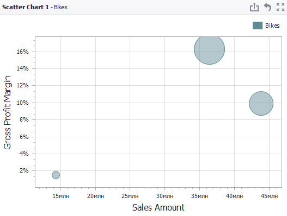Click the 40млн x-axis label

[x=235, y=196]
